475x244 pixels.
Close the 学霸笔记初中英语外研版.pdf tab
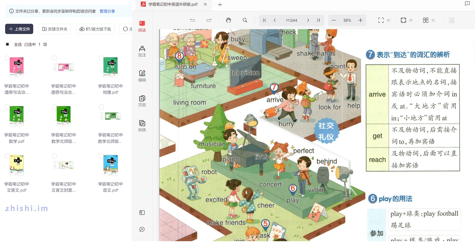tap(205, 4)
